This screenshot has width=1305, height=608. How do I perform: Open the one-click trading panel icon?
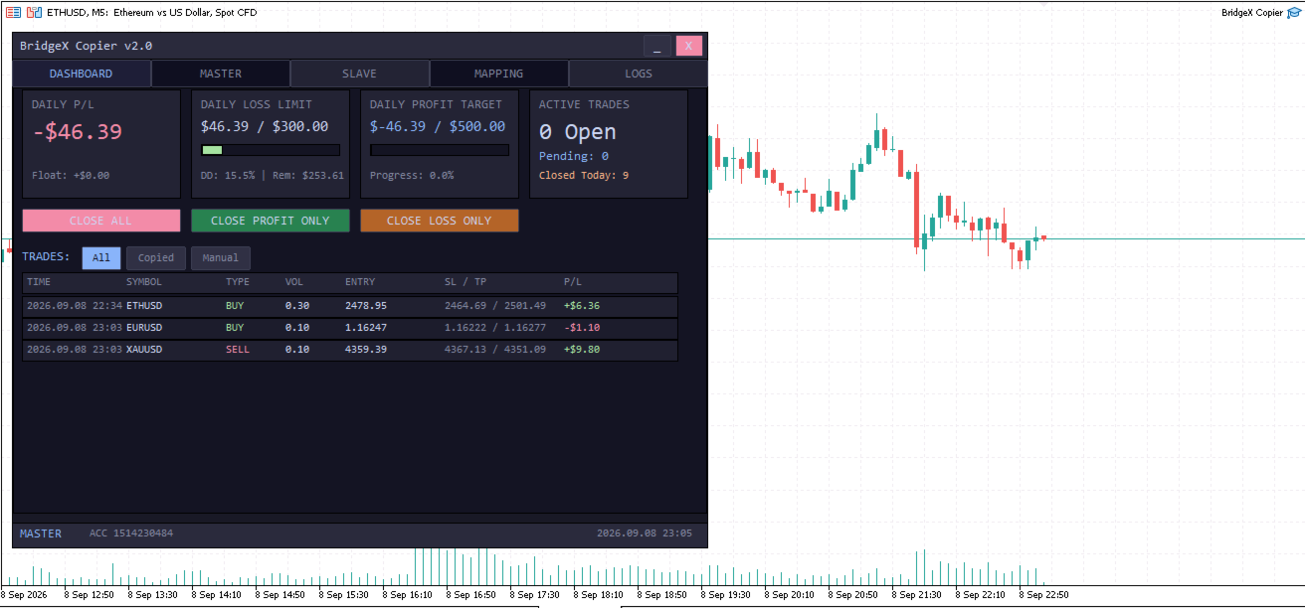click(35, 12)
